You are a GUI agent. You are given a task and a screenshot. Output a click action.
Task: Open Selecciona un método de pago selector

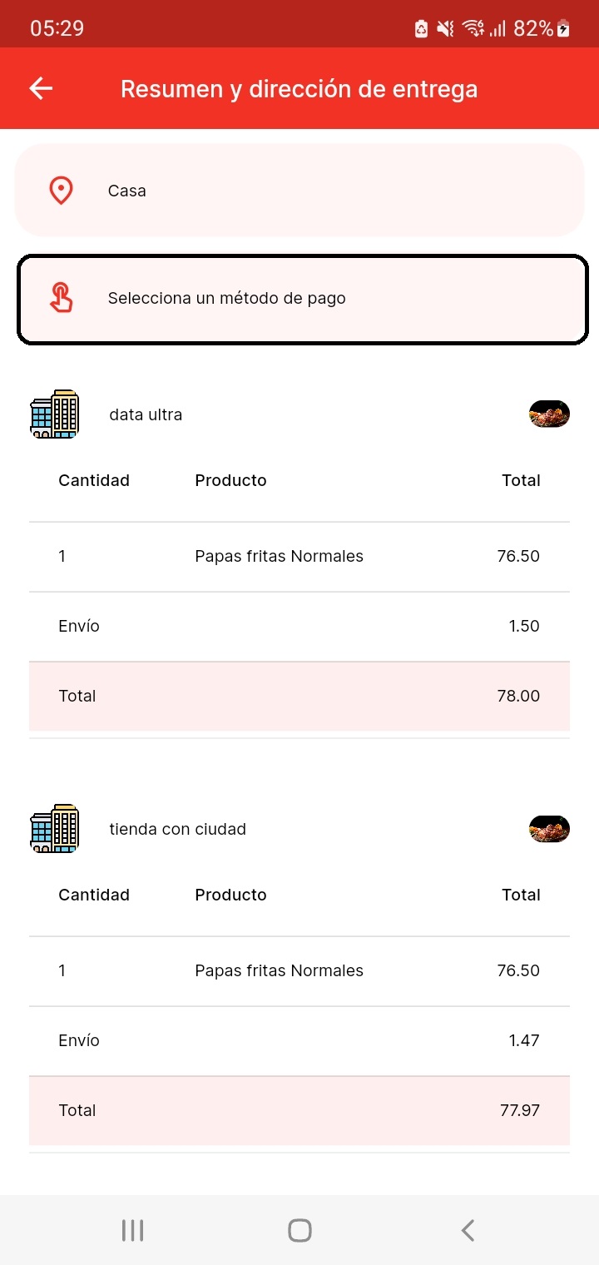(303, 298)
